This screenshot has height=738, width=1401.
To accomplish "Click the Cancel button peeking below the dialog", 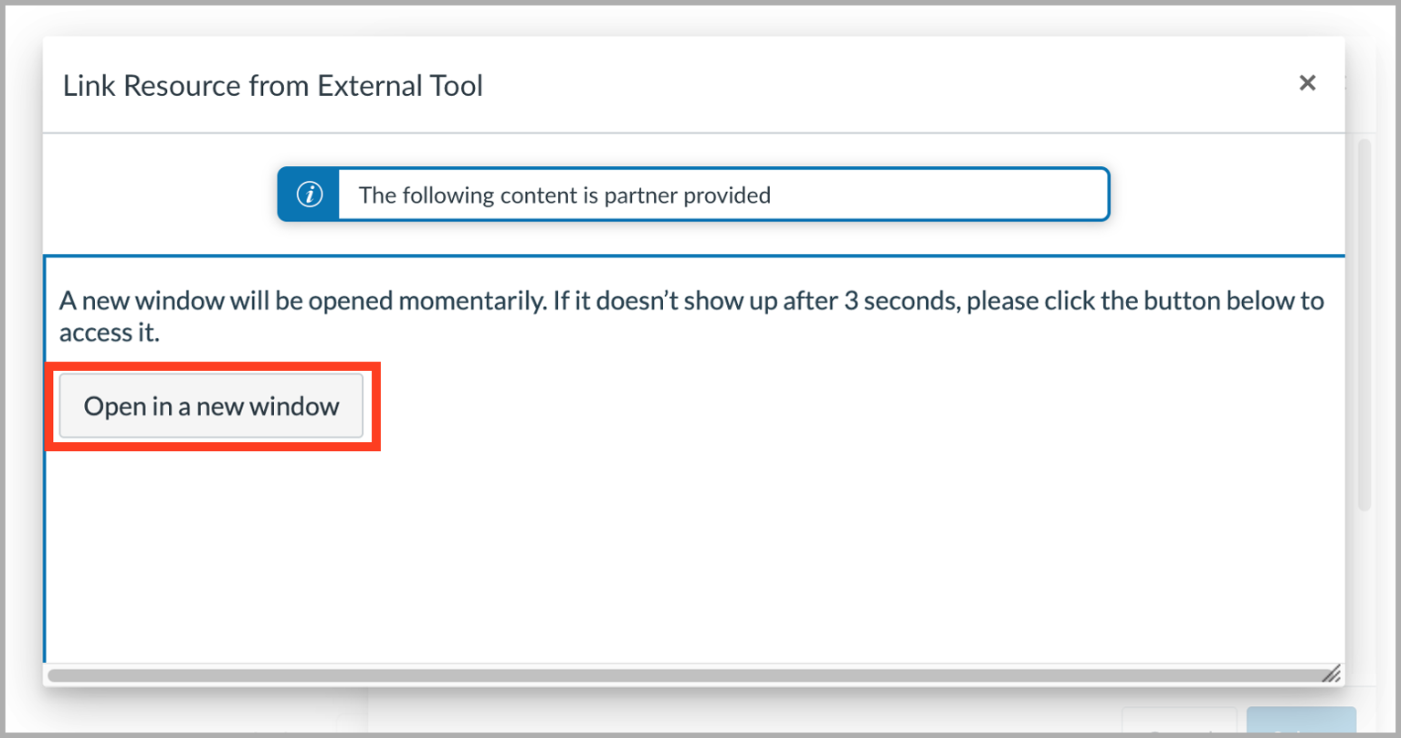I will 1178,726.
